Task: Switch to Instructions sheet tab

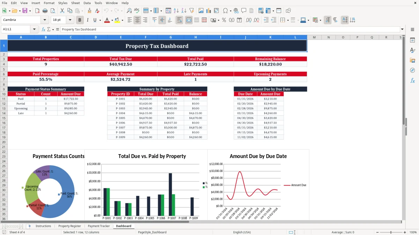Action: [x=43, y=226]
